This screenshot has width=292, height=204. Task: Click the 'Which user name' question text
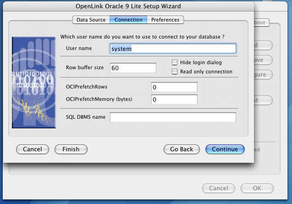click(x=142, y=37)
